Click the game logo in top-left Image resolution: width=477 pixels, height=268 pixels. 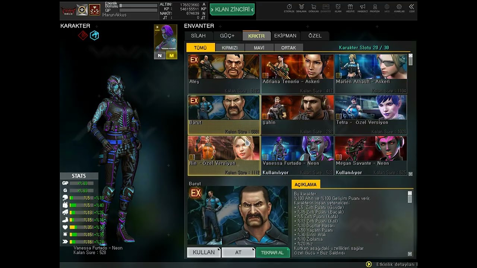coord(68,10)
